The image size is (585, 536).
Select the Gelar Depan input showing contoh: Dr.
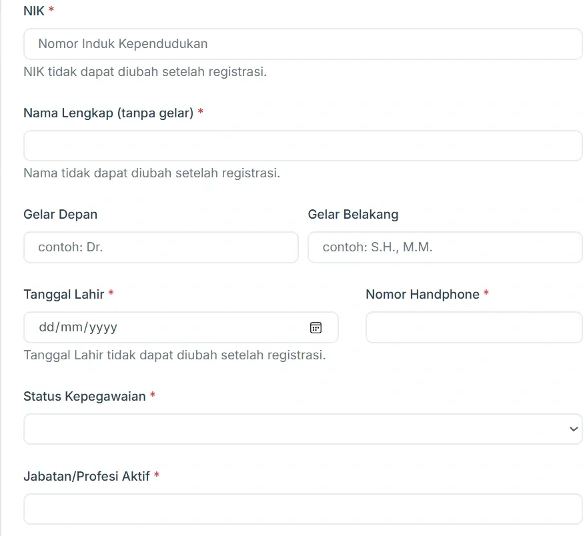coord(160,247)
